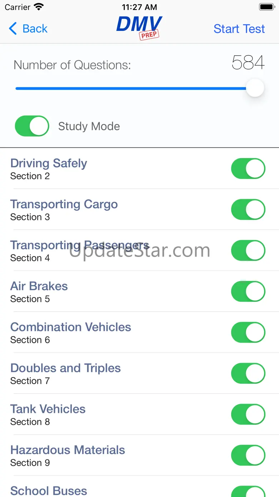Toggle off Transporting Cargo section
Image resolution: width=279 pixels, height=497 pixels.
(x=248, y=210)
